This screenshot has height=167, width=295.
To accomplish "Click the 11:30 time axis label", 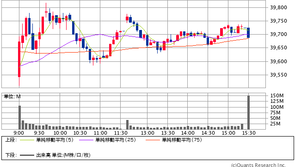I will tap(121, 133).
